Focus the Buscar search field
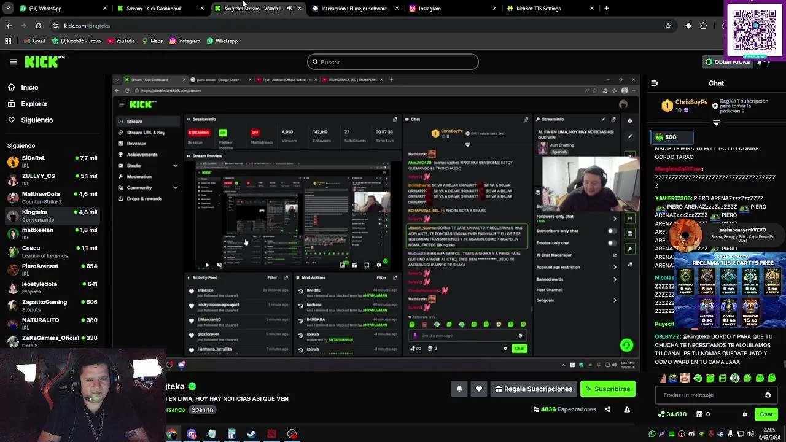786x442 pixels. point(392,62)
